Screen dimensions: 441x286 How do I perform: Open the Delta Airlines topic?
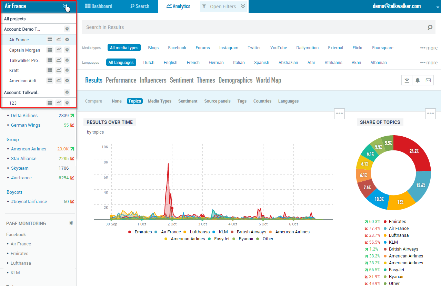[24, 116]
